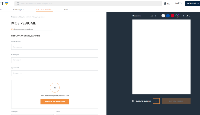Click the ВЫБРАТЬ ИЗОБРАЖЕНИЕ button
Viewport: 200px width, 115px height.
tap(55, 102)
